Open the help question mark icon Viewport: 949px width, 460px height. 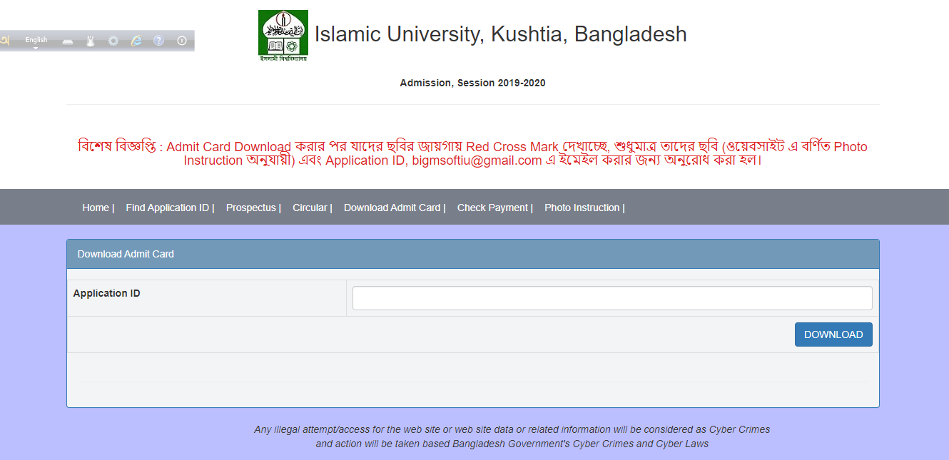point(158,41)
